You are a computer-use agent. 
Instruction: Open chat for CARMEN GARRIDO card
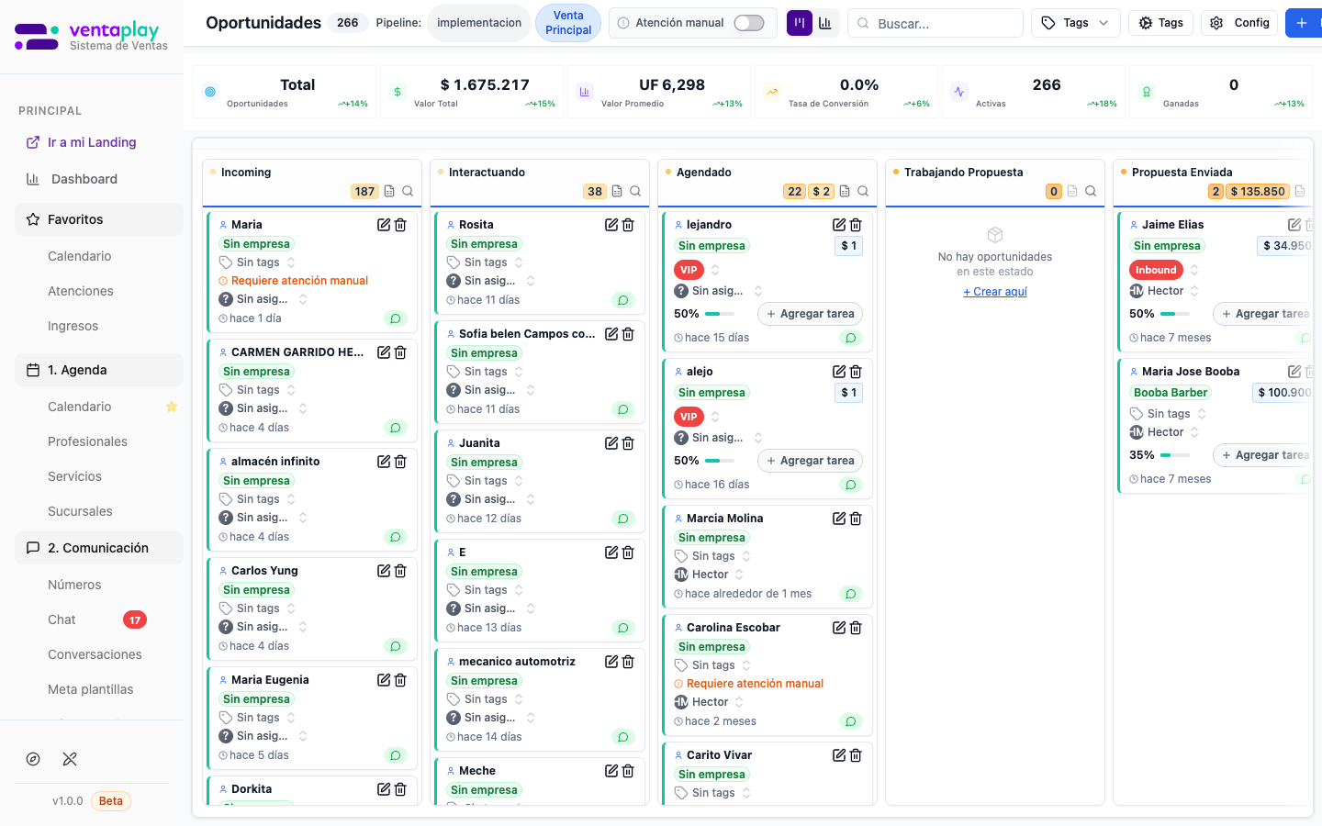coord(395,428)
